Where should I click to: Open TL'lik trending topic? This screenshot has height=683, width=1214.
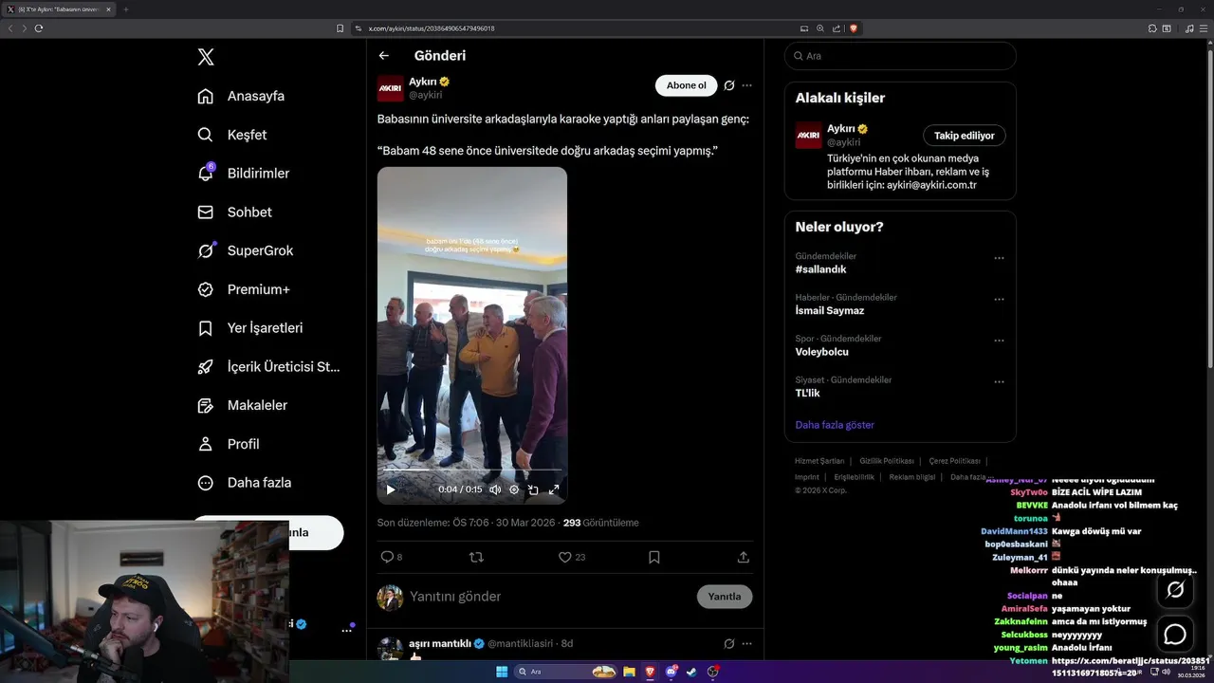808,393
